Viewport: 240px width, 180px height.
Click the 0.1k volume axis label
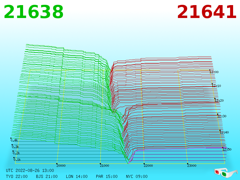(x=17, y=160)
